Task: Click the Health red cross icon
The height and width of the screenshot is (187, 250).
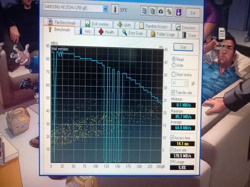Action: tap(101, 32)
